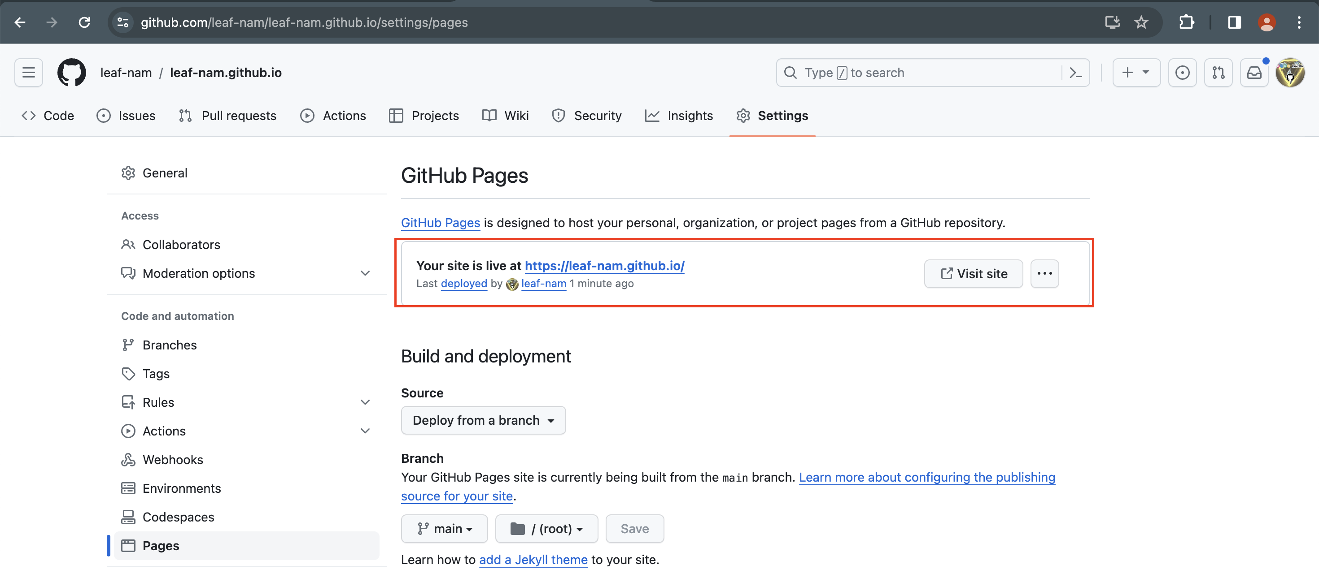This screenshot has width=1319, height=569.
Task: Open Webhooks settings
Action: click(x=246, y=460)
